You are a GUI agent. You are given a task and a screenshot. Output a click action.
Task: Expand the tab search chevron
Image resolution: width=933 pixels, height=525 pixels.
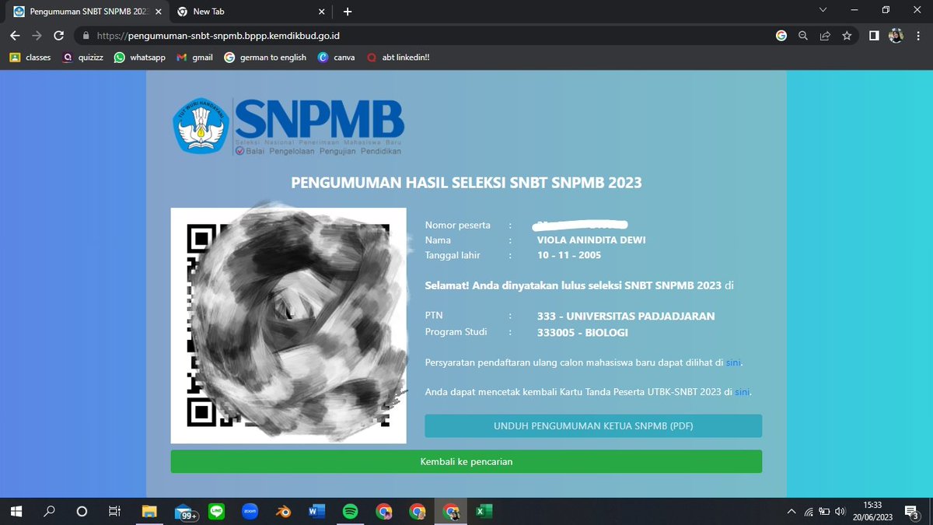click(x=823, y=10)
